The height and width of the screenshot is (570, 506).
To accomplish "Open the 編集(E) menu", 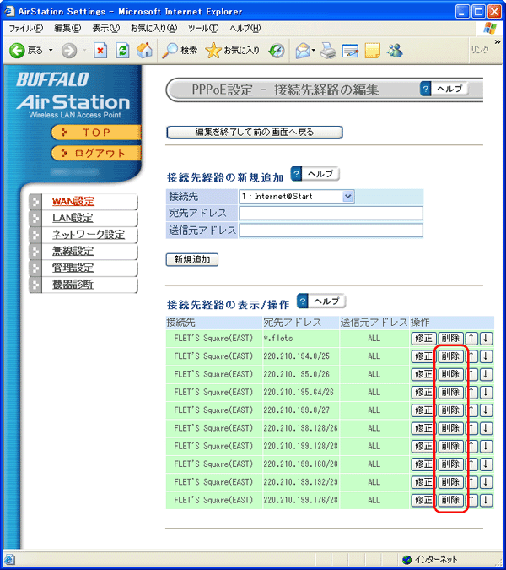I will pyautogui.click(x=67, y=29).
